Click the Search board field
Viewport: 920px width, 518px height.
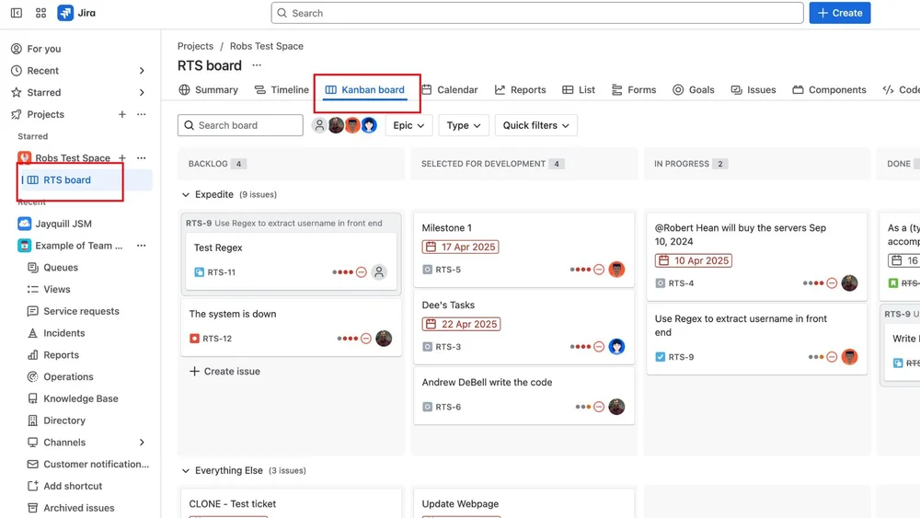[240, 125]
